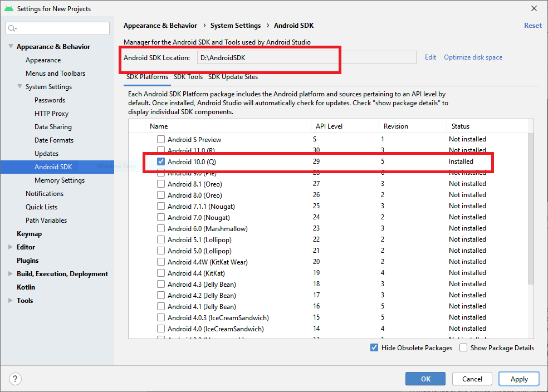The height and width of the screenshot is (392, 548).
Task: Open Kotlin settings
Action: (x=26, y=287)
